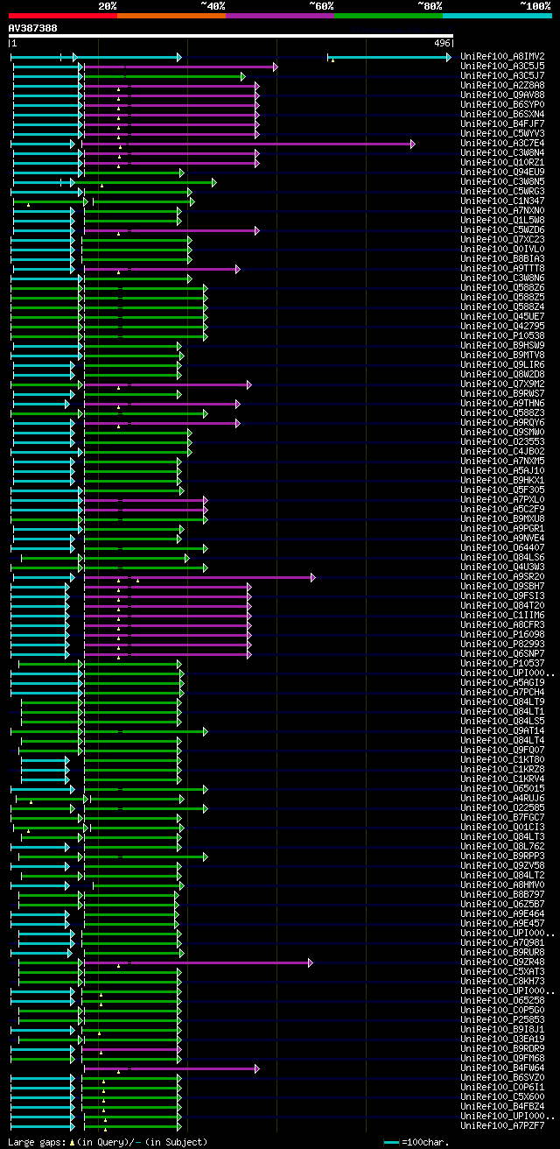This screenshot has height=1149, width=560.
Task: Select the UniRef100_O65015 label
Action: (x=504, y=788)
